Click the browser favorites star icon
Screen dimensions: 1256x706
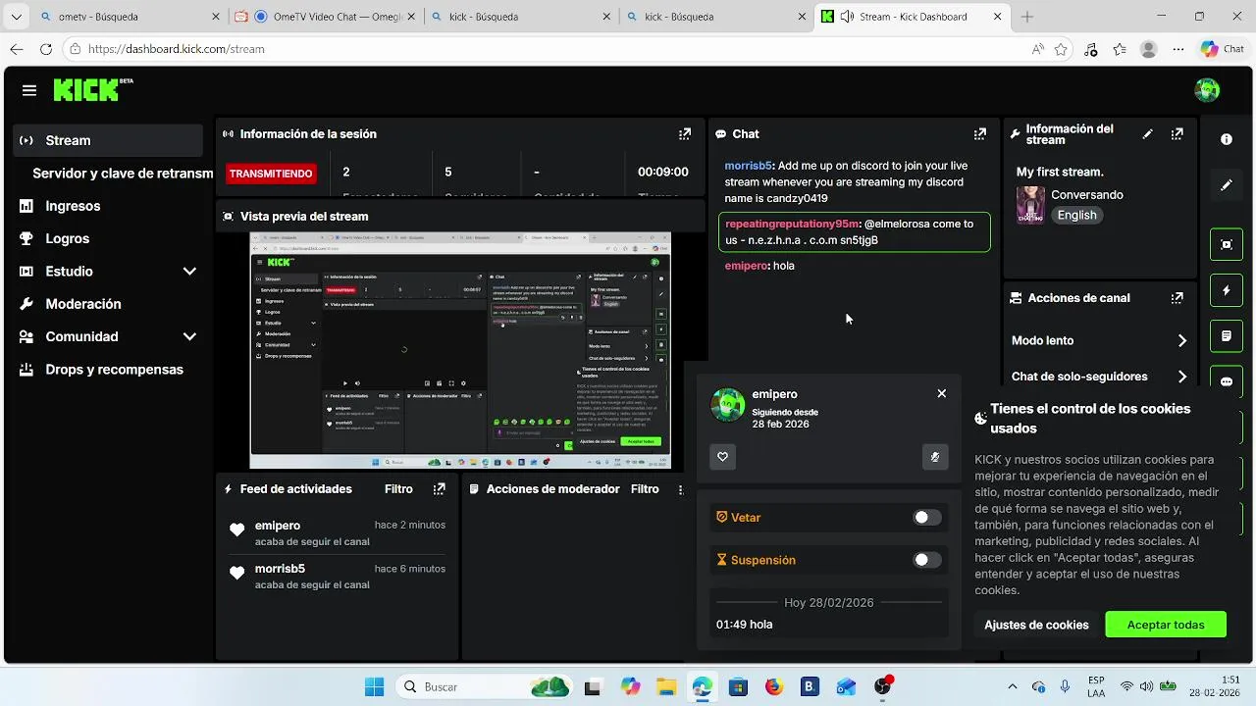pos(1061,49)
